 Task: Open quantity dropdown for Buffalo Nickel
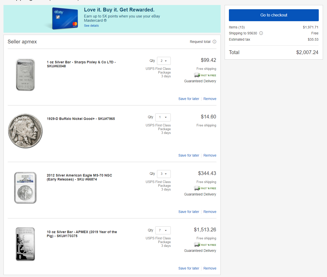(x=163, y=117)
